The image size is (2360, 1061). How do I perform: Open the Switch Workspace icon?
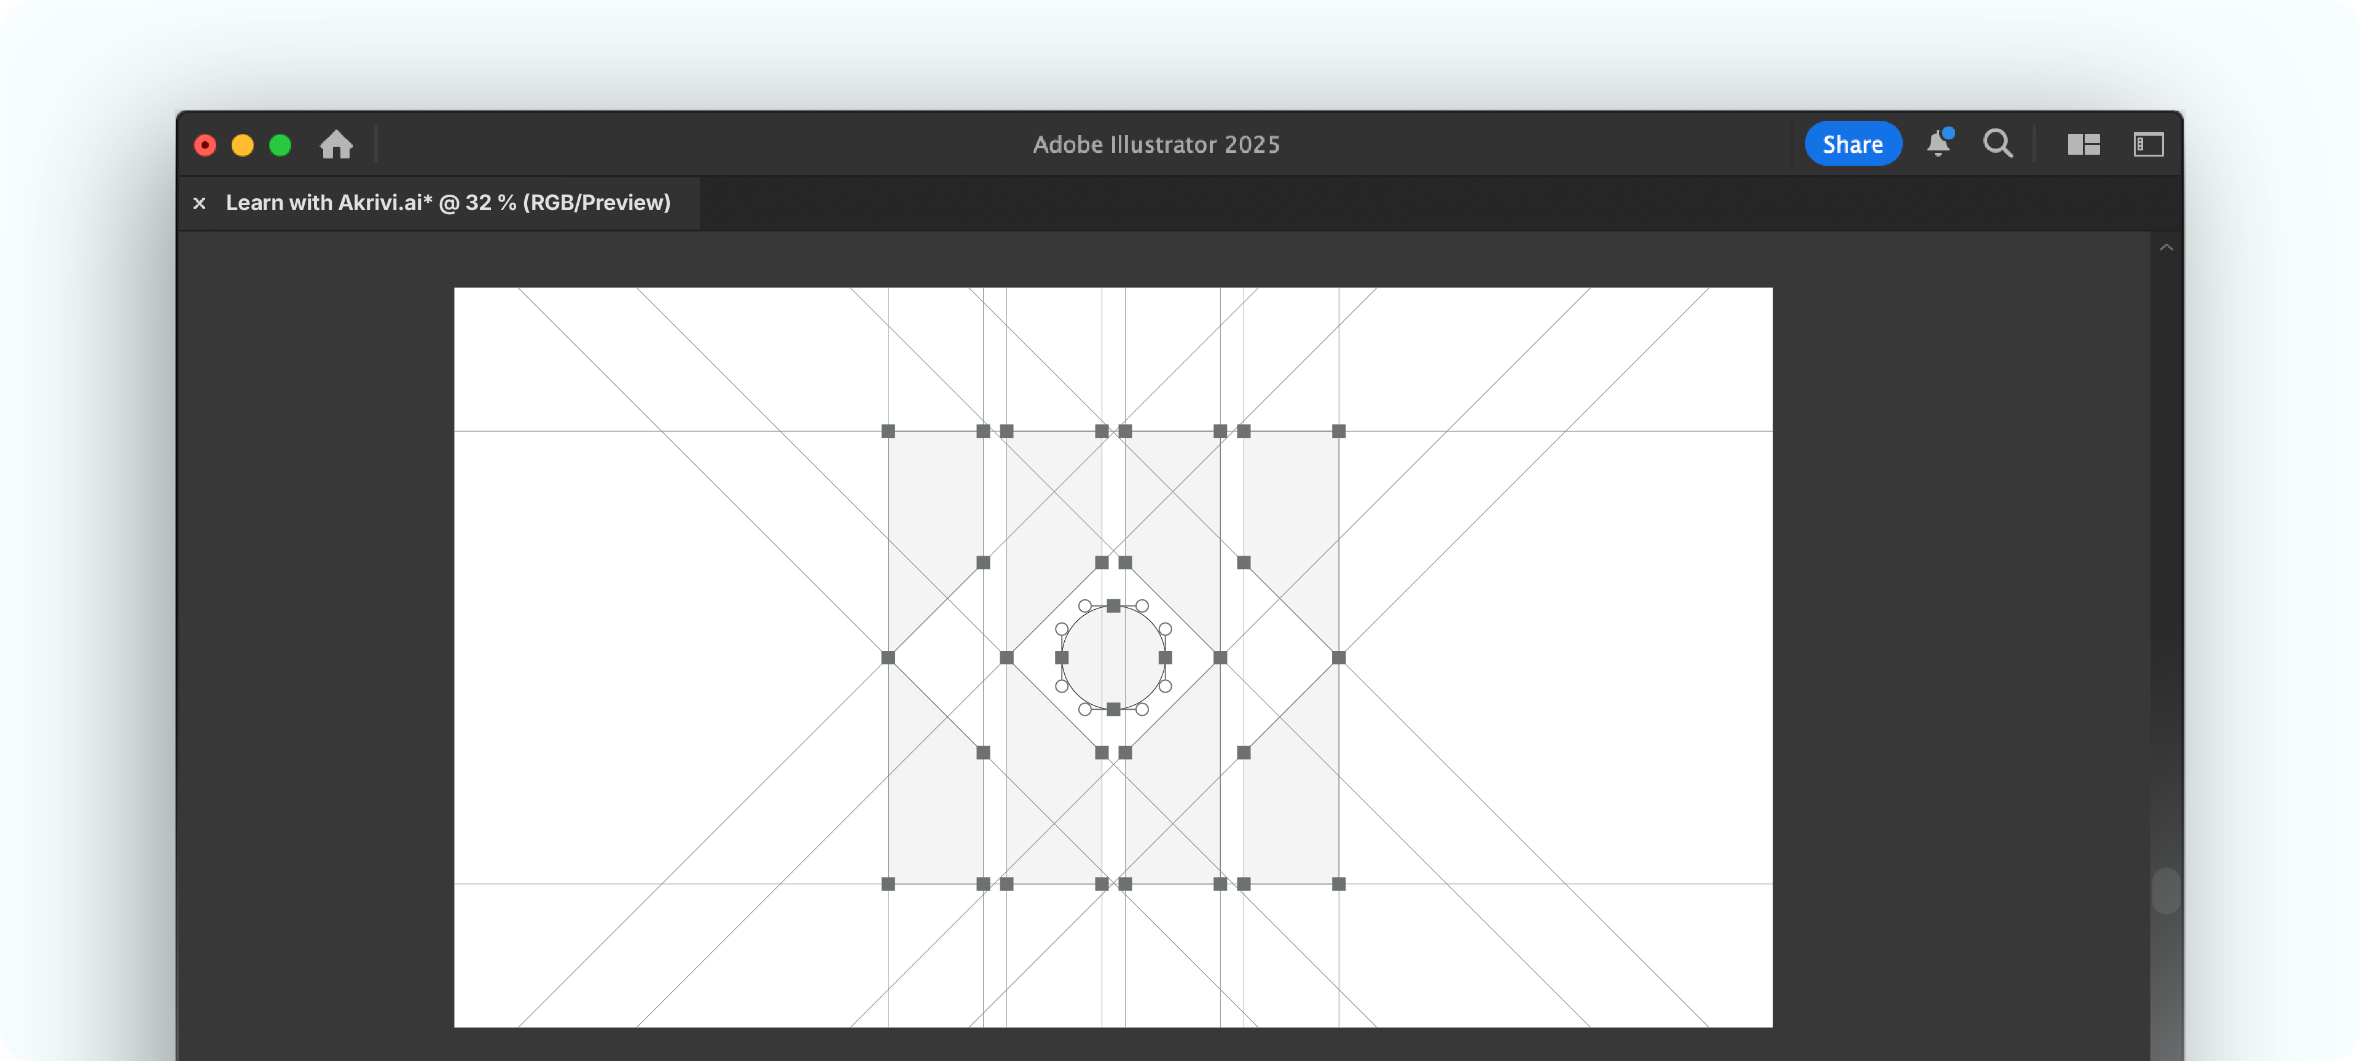(x=2147, y=145)
